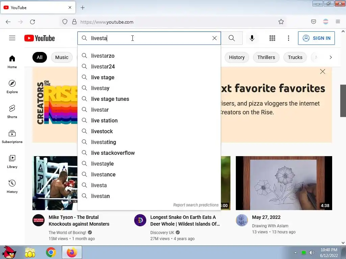View site security lock info
The width and height of the screenshot is (346, 259).
click(74, 22)
